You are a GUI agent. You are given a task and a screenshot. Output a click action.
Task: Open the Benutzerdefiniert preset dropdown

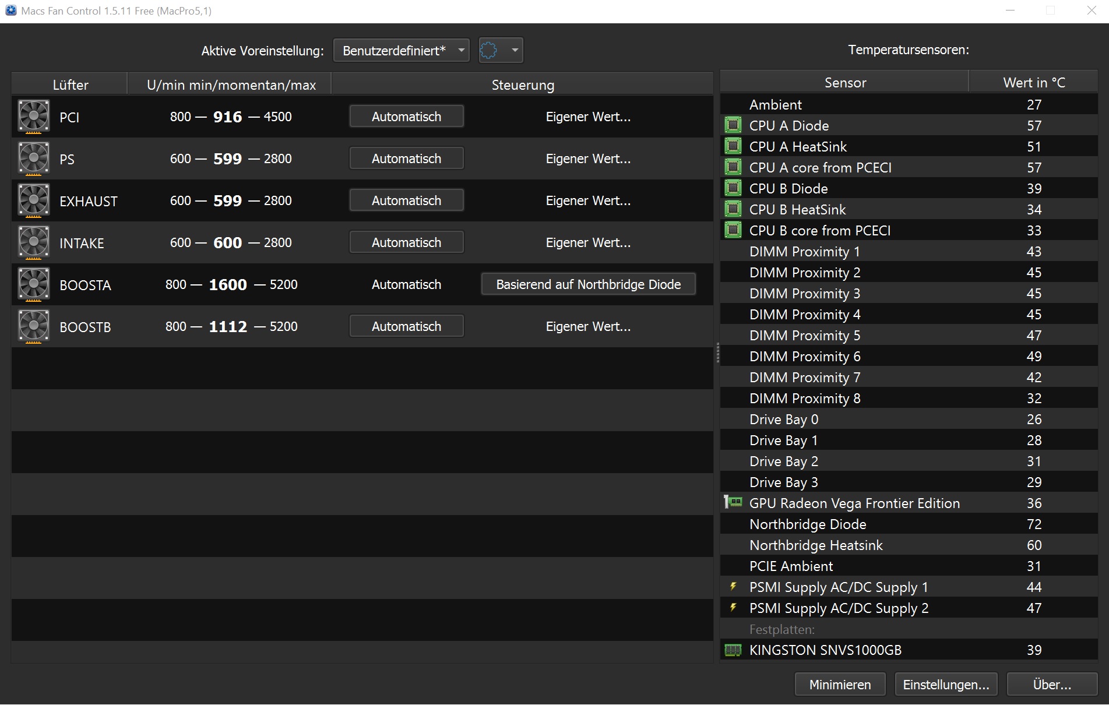tap(401, 50)
